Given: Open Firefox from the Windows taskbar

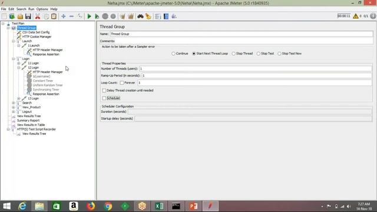Looking at the screenshot, I should (91, 206).
